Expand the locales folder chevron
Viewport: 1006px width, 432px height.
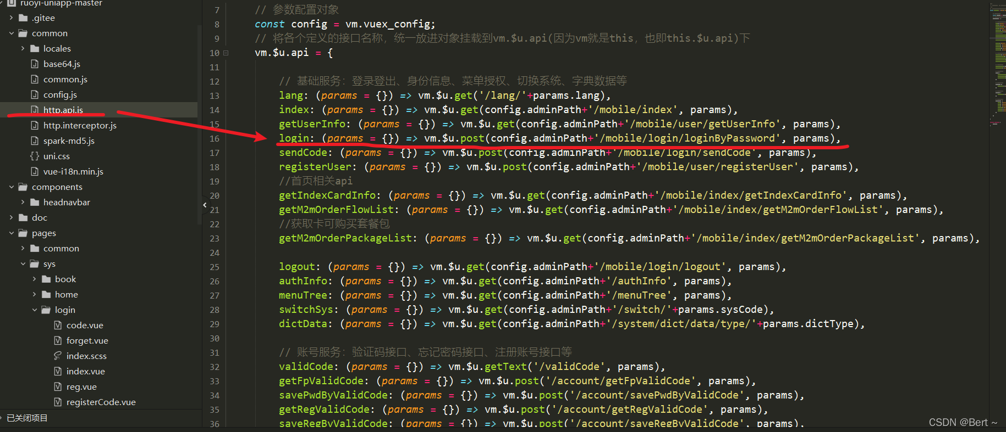coord(23,49)
